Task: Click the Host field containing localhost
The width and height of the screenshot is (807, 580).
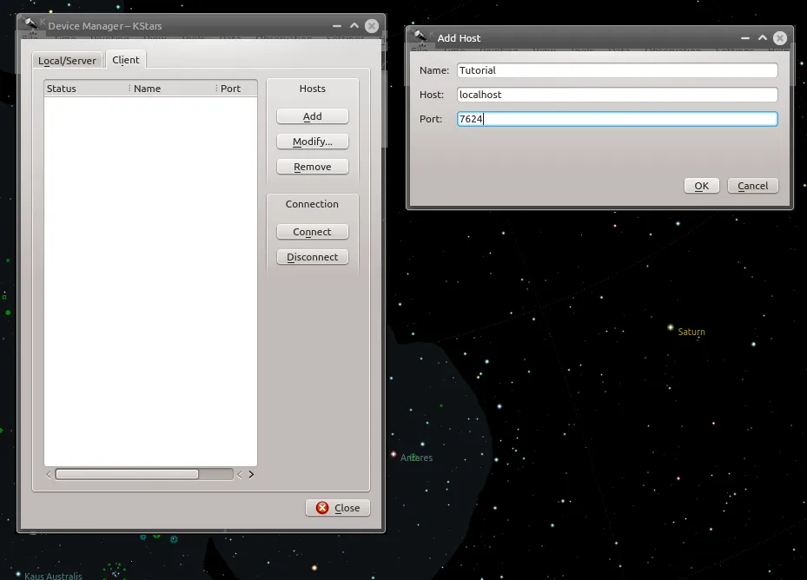Action: coord(617,95)
